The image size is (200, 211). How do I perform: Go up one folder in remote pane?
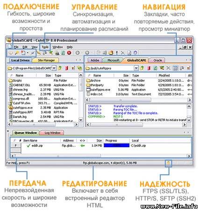point(142,68)
